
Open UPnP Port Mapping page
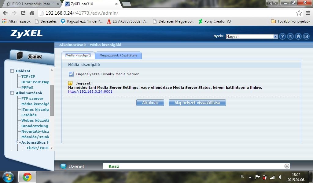click(x=35, y=82)
